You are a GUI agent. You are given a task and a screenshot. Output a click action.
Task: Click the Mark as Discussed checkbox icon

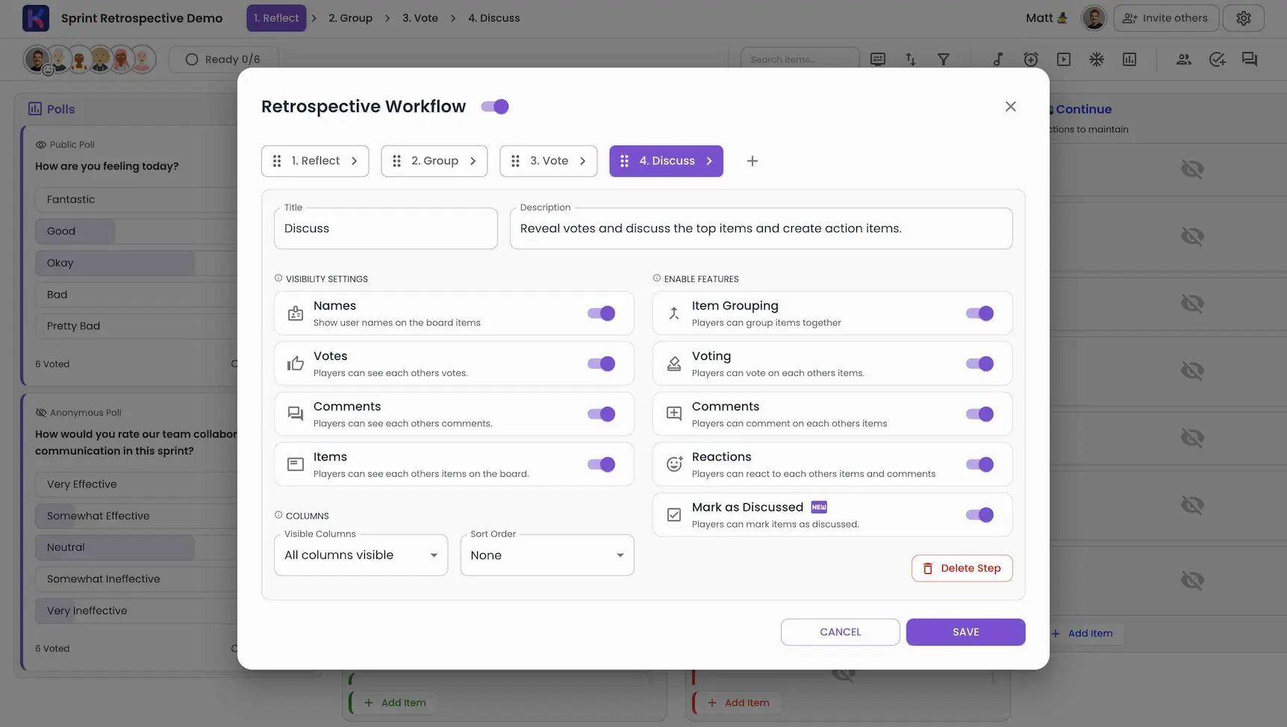(674, 515)
